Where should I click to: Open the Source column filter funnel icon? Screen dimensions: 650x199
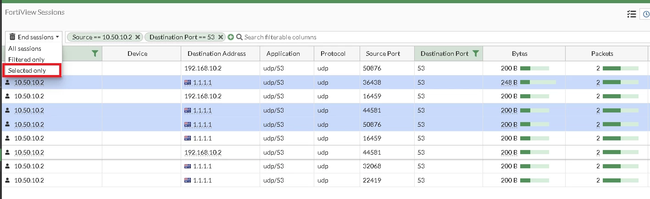[94, 54]
